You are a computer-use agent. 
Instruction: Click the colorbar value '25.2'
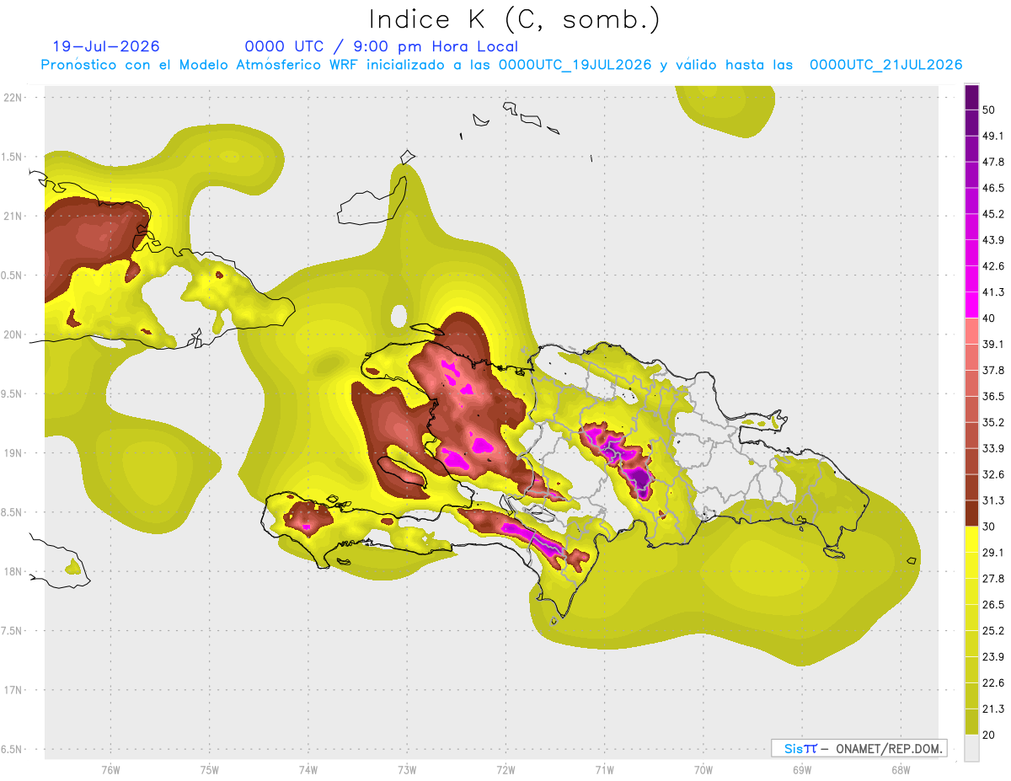[992, 631]
